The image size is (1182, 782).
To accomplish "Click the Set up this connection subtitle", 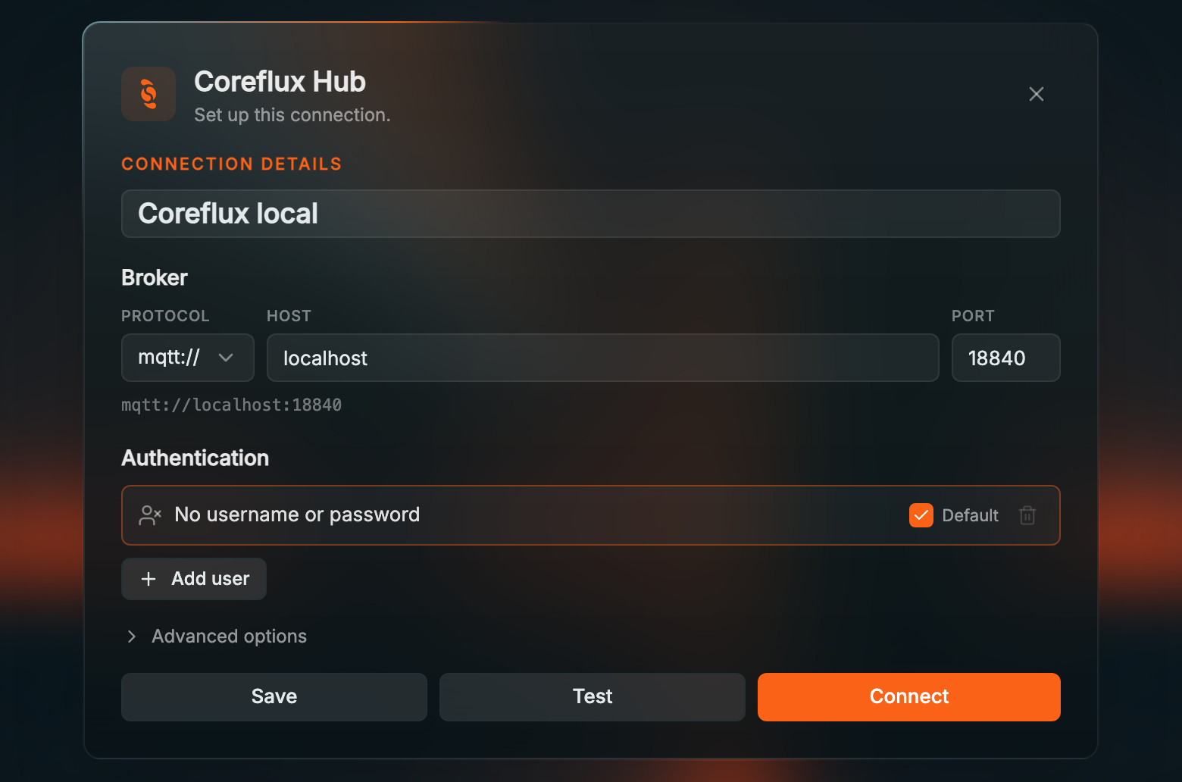I will click(292, 115).
